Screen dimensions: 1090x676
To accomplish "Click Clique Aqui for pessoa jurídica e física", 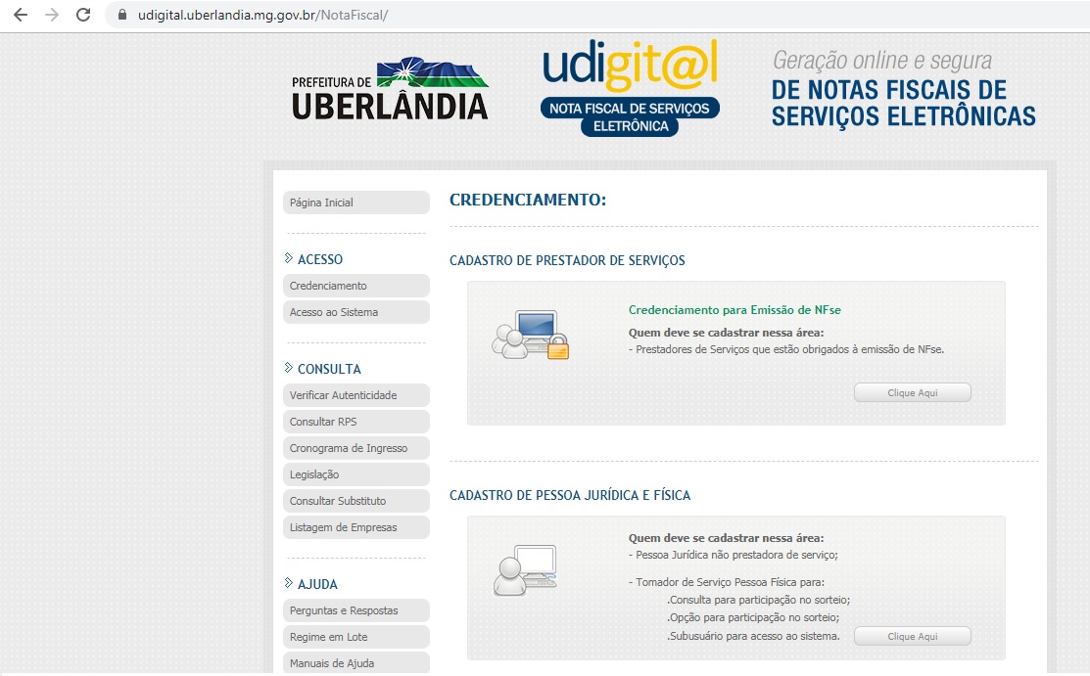I will 912,636.
